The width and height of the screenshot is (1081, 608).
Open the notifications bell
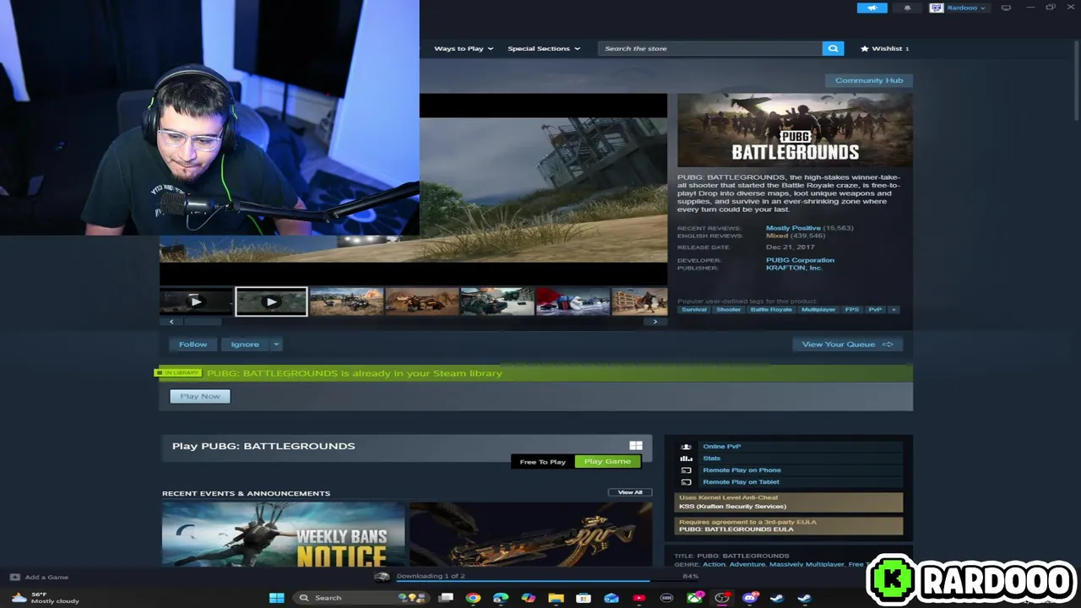point(908,8)
